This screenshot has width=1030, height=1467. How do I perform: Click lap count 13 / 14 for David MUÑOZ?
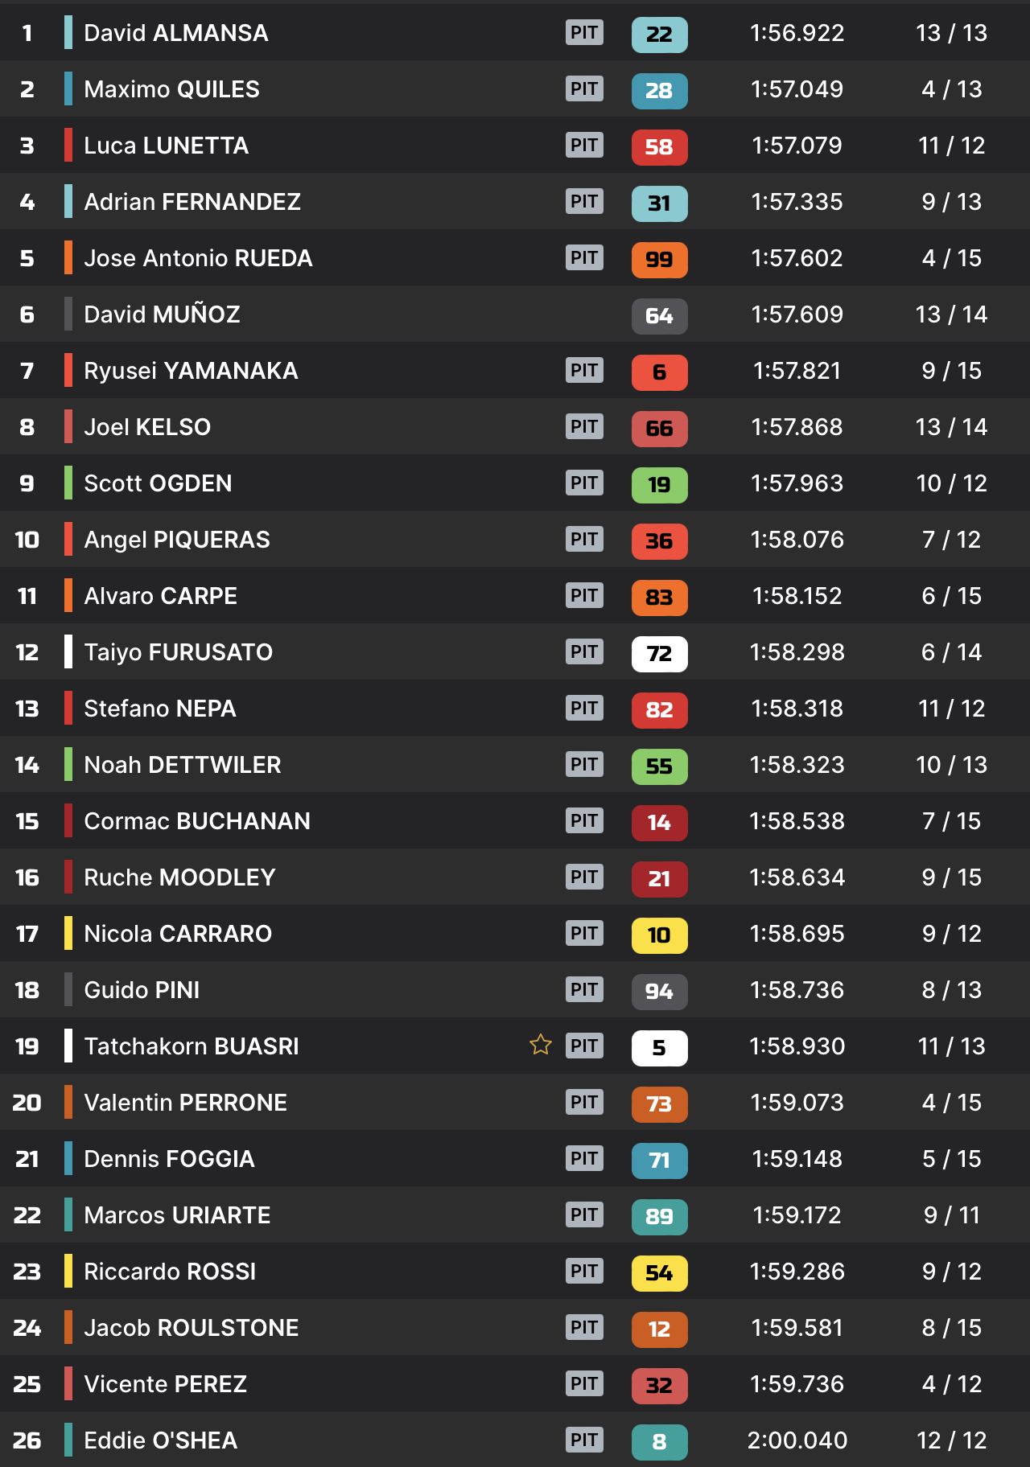click(951, 314)
